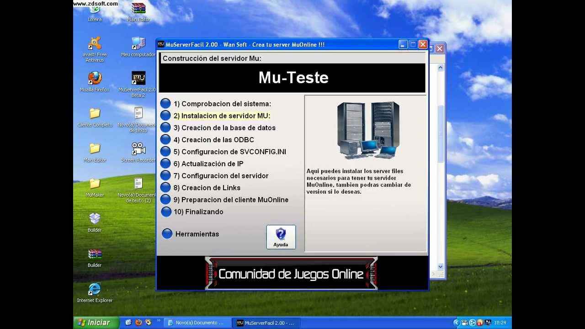Image resolution: width=585 pixels, height=329 pixels.
Task: Expand hidden system tray icons arrow
Action: pyautogui.click(x=456, y=323)
